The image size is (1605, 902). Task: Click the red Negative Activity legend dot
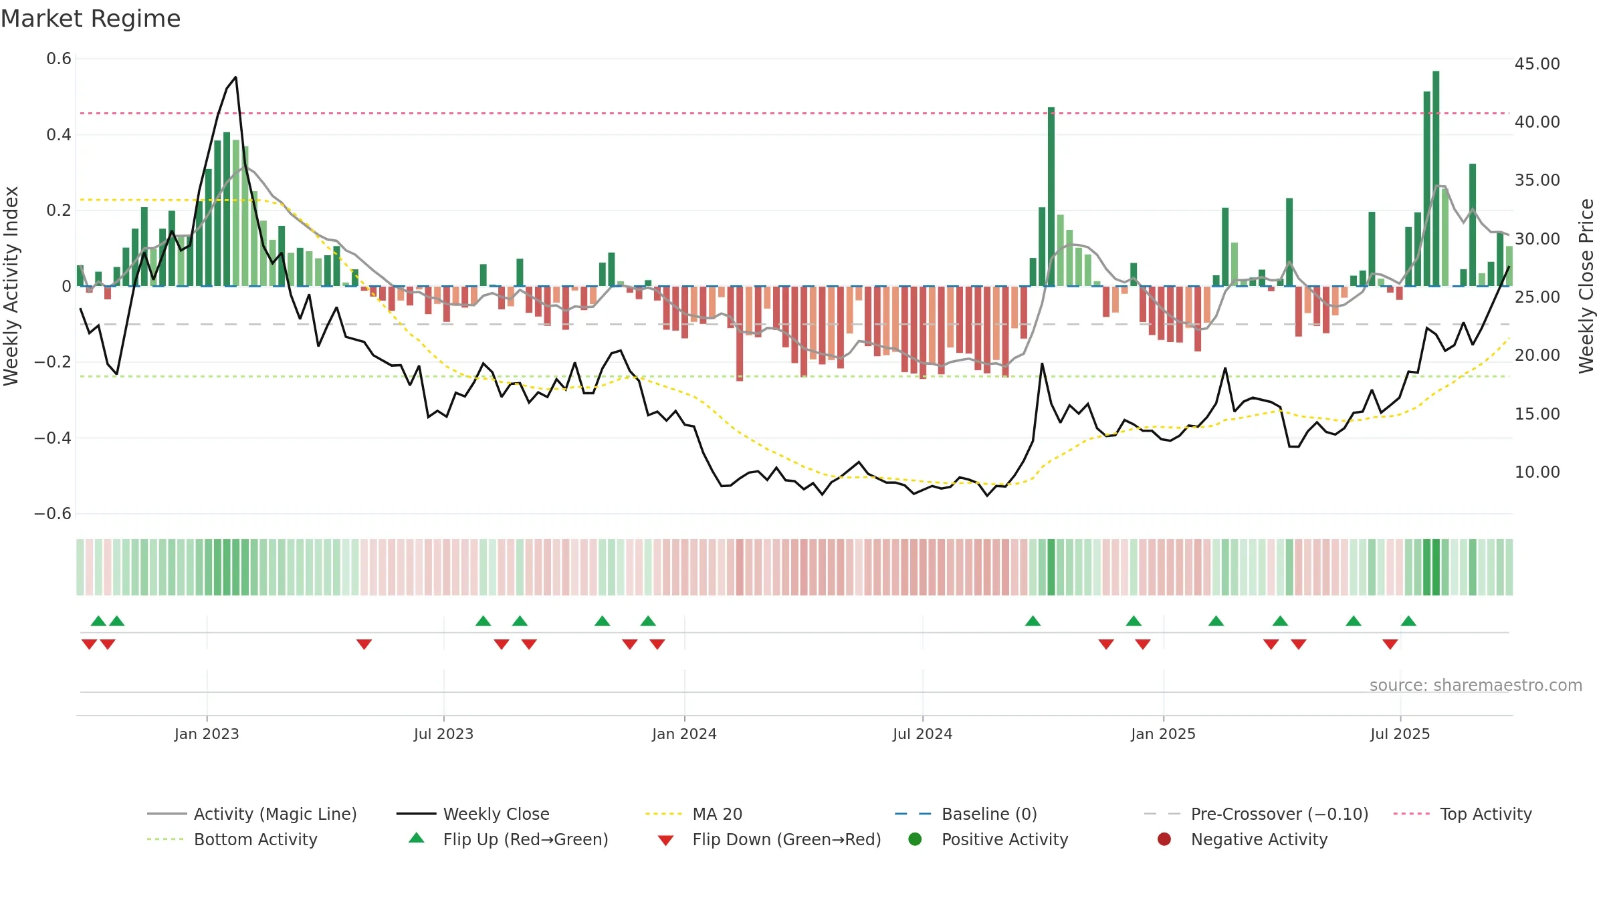click(x=1164, y=839)
